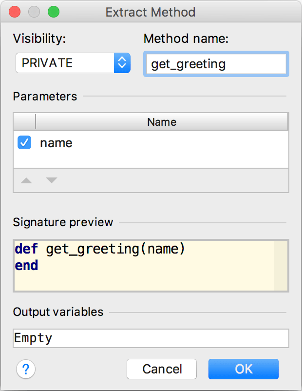This screenshot has height=391, width=302.
Task: Enable the checkbox in the parameters table
Action: tap(24, 142)
